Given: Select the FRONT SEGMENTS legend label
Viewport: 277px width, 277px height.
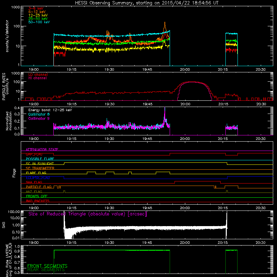Looking at the screenshot, I should tap(47, 266).
